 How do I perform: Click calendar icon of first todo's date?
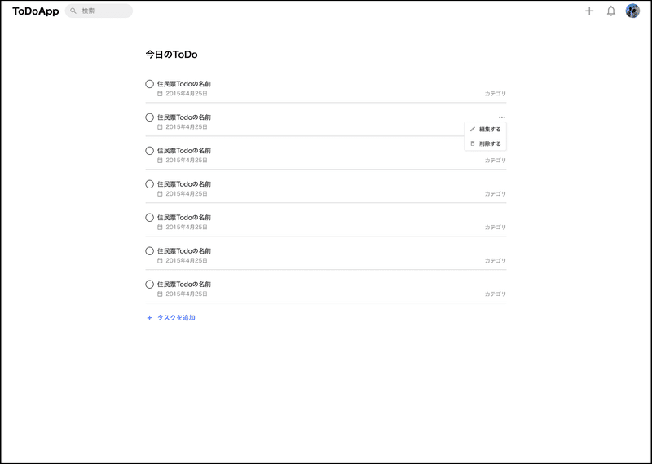point(160,94)
